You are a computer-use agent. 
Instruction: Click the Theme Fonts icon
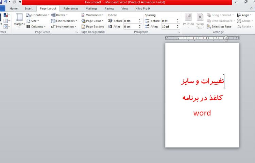pos(6,21)
